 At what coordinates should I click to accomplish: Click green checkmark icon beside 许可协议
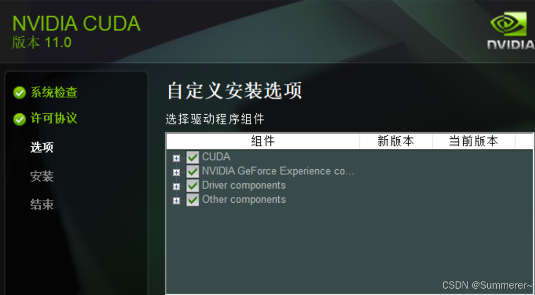(x=19, y=119)
